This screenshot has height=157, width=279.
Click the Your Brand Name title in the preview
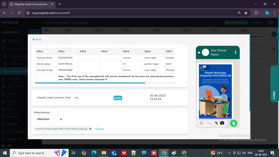coord(218,52)
